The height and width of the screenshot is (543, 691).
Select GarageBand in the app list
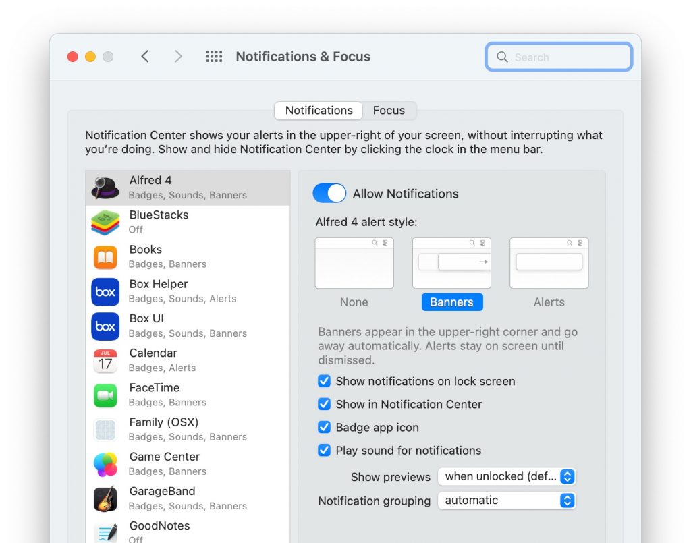click(188, 499)
